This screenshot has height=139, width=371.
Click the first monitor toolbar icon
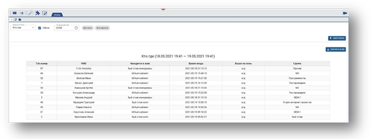point(15,13)
